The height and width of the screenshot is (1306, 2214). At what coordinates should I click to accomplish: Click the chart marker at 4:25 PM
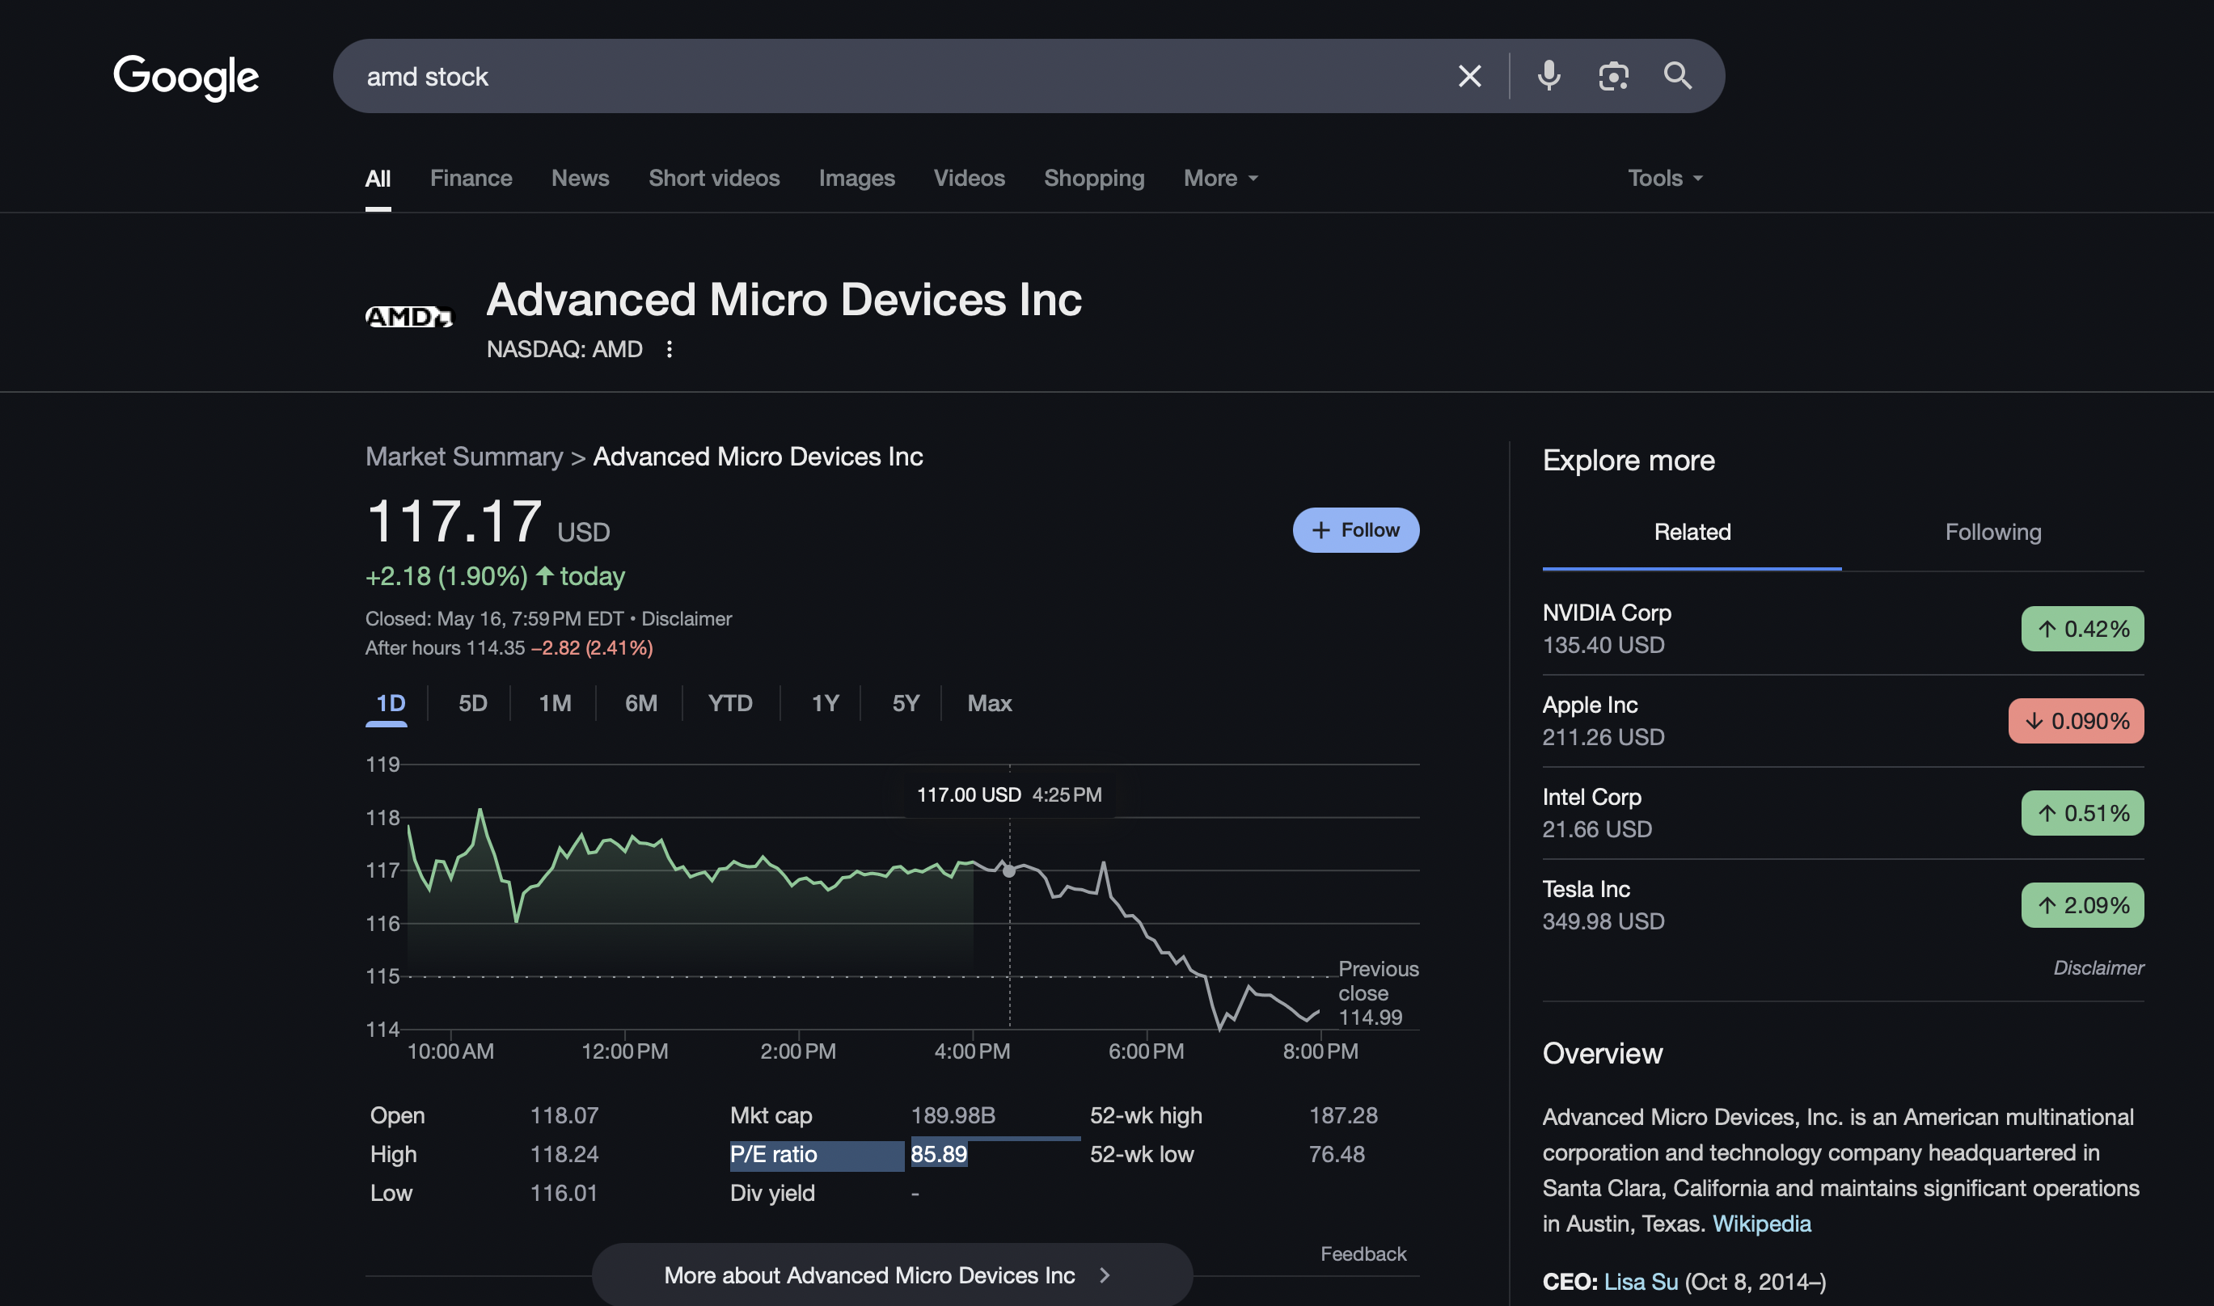[x=1009, y=871]
